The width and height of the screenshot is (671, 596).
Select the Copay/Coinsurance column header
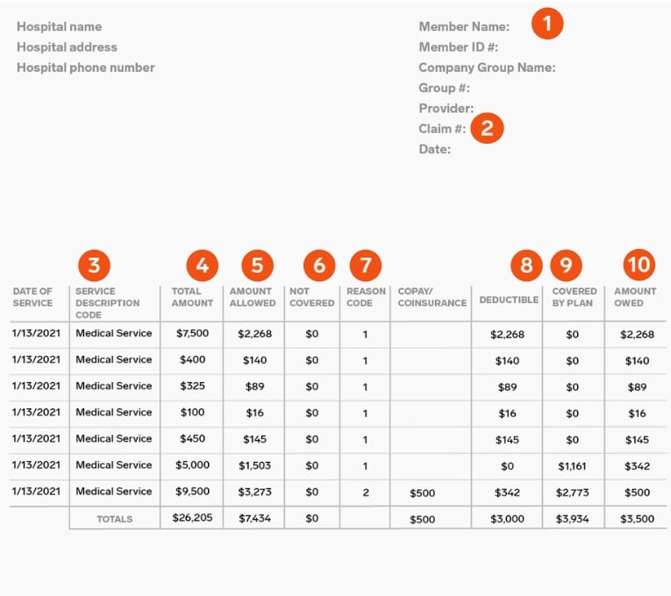click(432, 297)
